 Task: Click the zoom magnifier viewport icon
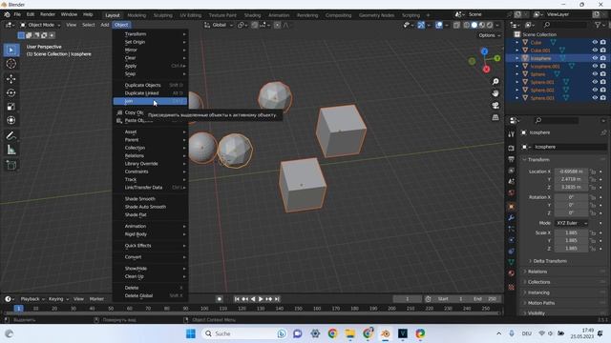[495, 81]
